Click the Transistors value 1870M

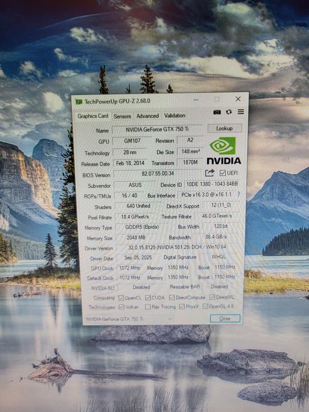tap(190, 162)
